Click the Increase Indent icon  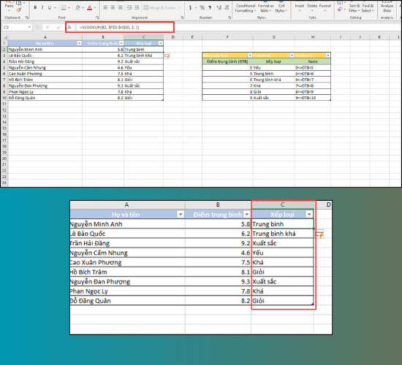(x=137, y=8)
